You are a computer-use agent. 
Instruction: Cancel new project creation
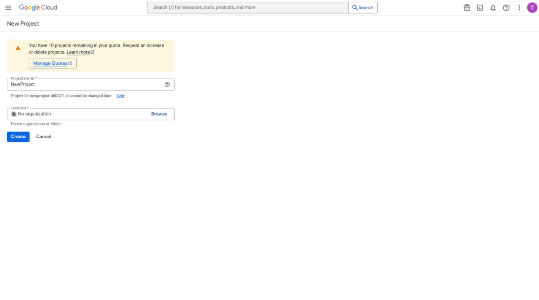pyautogui.click(x=43, y=137)
